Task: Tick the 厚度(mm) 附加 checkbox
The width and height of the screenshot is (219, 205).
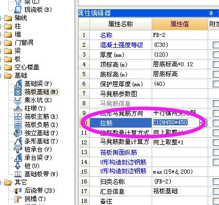Action: (x=216, y=55)
